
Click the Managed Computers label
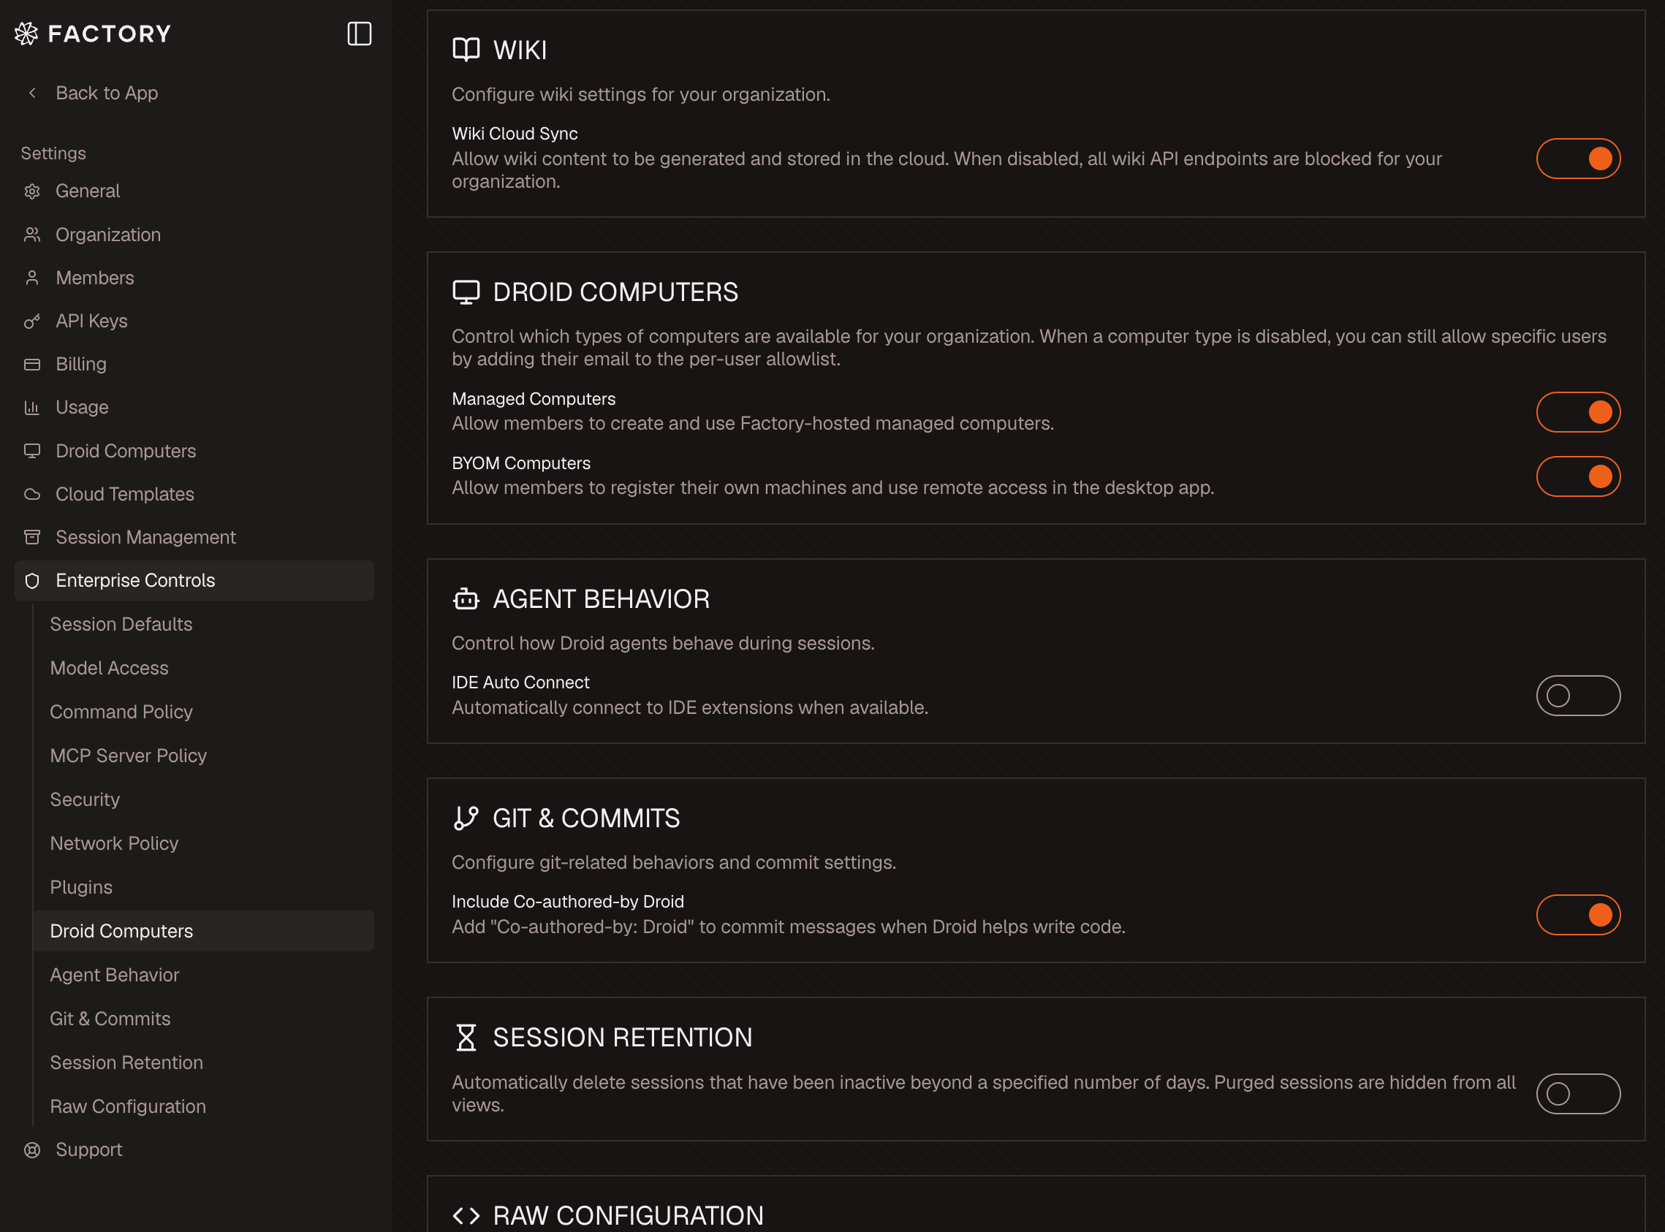pos(534,399)
